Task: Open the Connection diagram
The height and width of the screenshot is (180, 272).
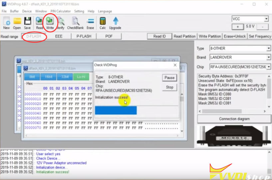Action: point(234,119)
